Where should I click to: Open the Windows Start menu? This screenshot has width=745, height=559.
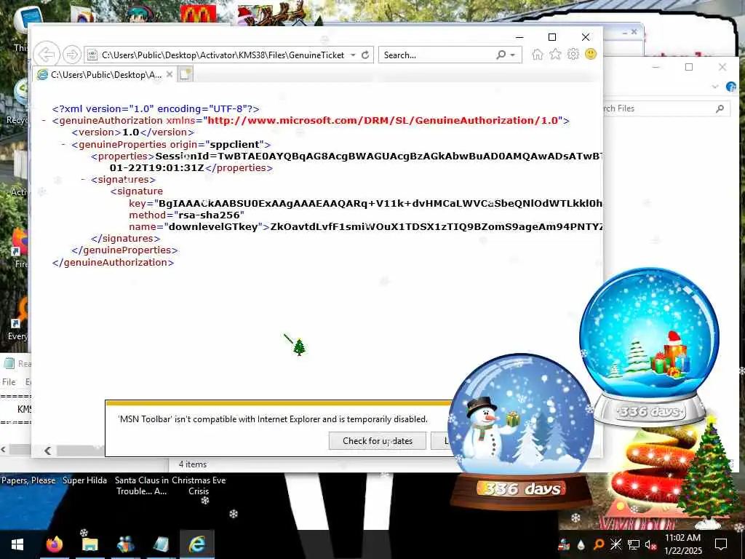(x=17, y=544)
